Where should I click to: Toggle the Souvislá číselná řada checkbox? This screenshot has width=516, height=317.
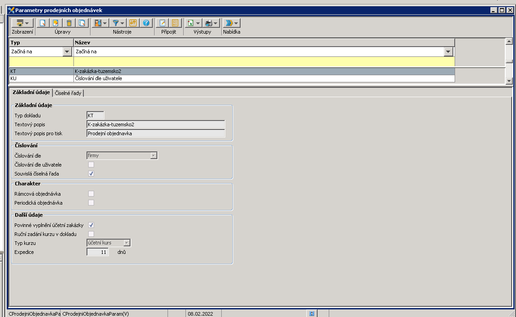(x=91, y=173)
